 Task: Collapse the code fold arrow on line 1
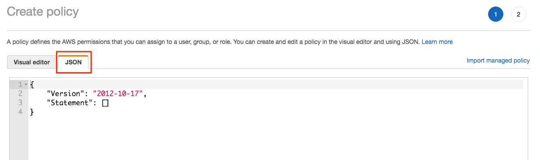[x=26, y=84]
